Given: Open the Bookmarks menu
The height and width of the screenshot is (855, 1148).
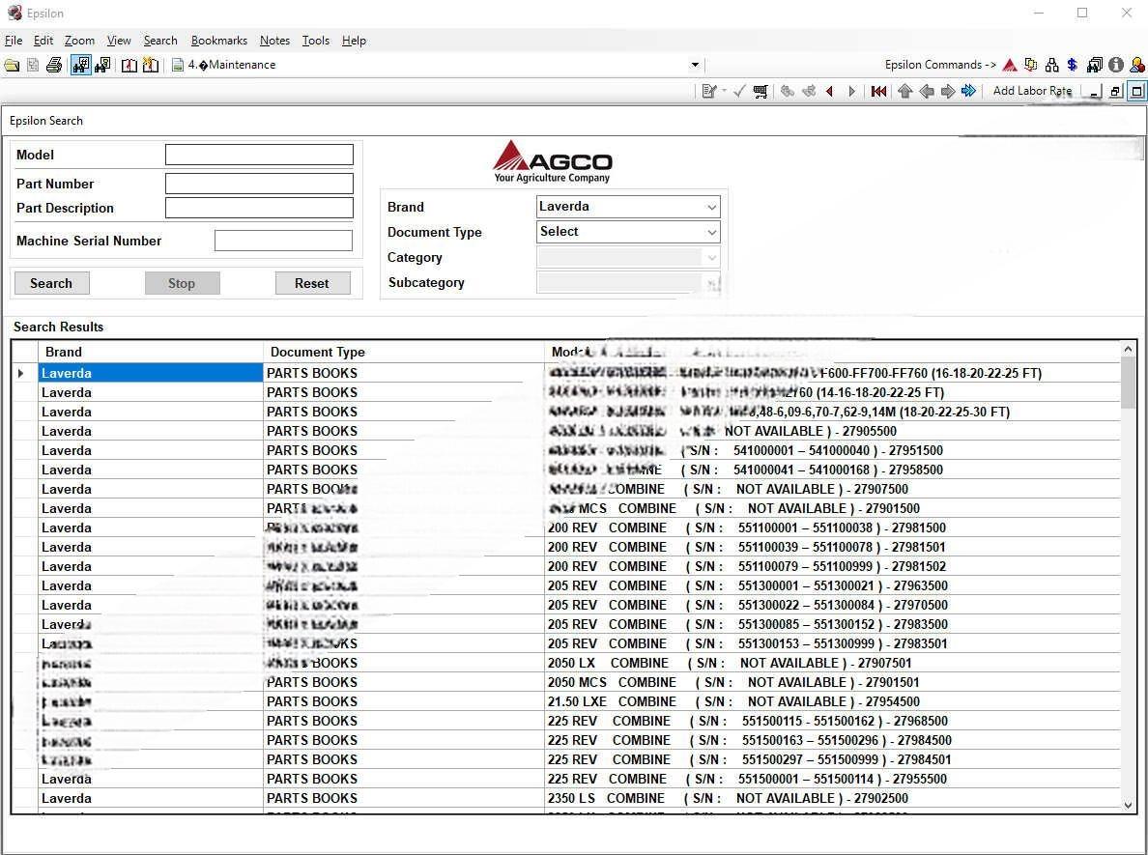Looking at the screenshot, I should [x=218, y=41].
